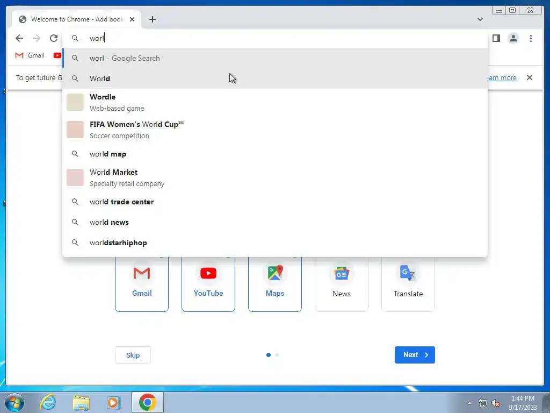
Task: Dismiss the info bar with X
Action: tap(529, 77)
